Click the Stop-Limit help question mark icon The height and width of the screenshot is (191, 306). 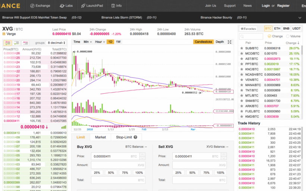point(135,137)
